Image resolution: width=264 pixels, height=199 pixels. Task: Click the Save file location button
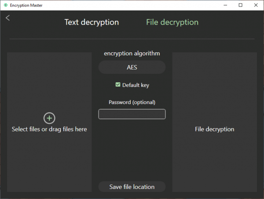click(x=132, y=187)
